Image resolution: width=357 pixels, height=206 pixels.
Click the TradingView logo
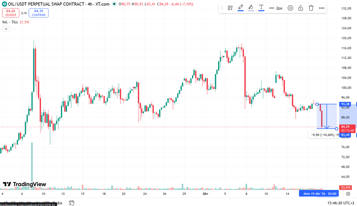coord(25,184)
